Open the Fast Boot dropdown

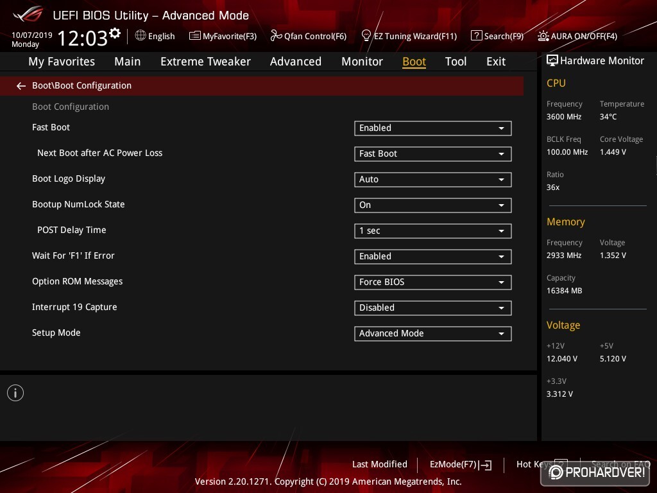pos(433,128)
